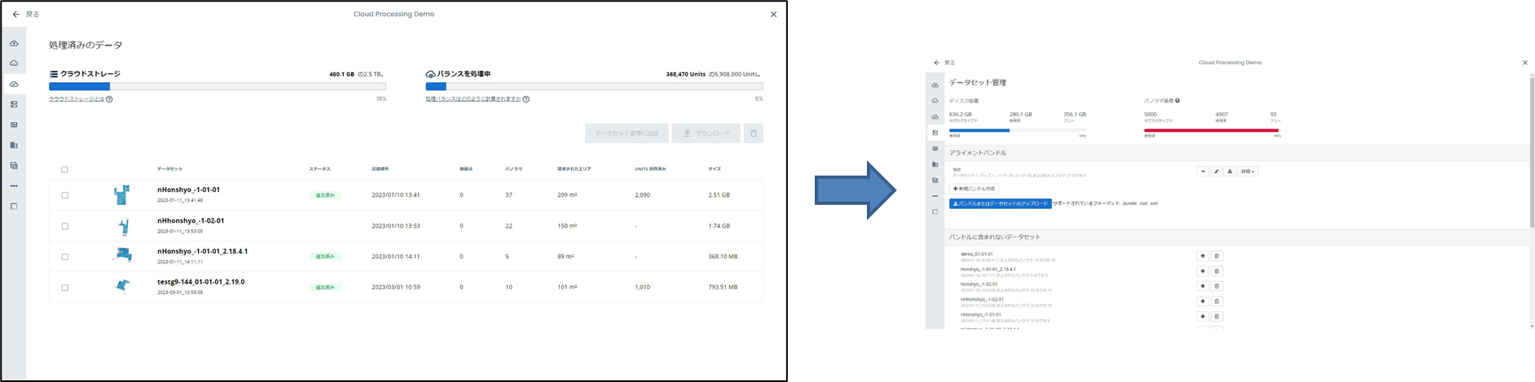Tick the checkbox for nHonshyo_-1-01-01
The image size is (1535, 382).
coord(65,195)
